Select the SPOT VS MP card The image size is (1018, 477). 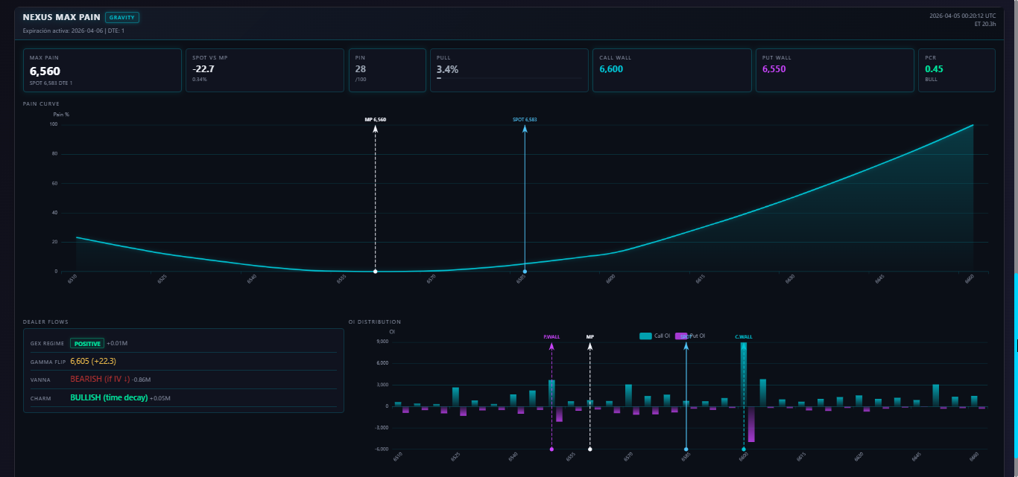coord(264,70)
